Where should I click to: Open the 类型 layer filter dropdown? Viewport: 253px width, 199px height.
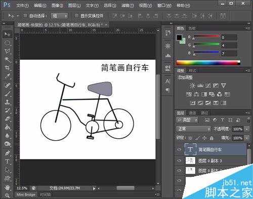pos(187,120)
